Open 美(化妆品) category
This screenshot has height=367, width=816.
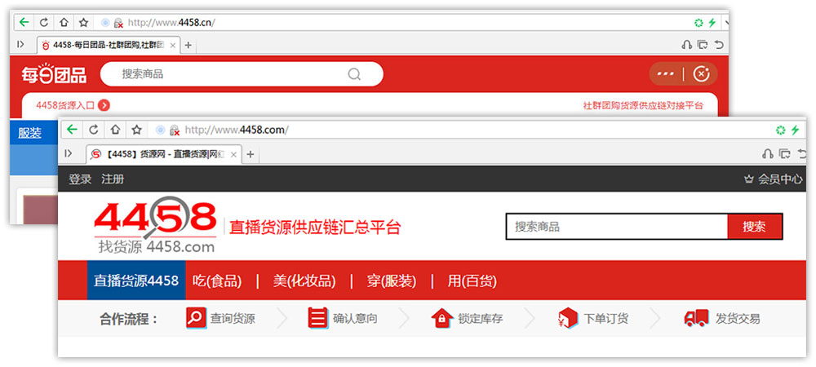pyautogui.click(x=304, y=281)
